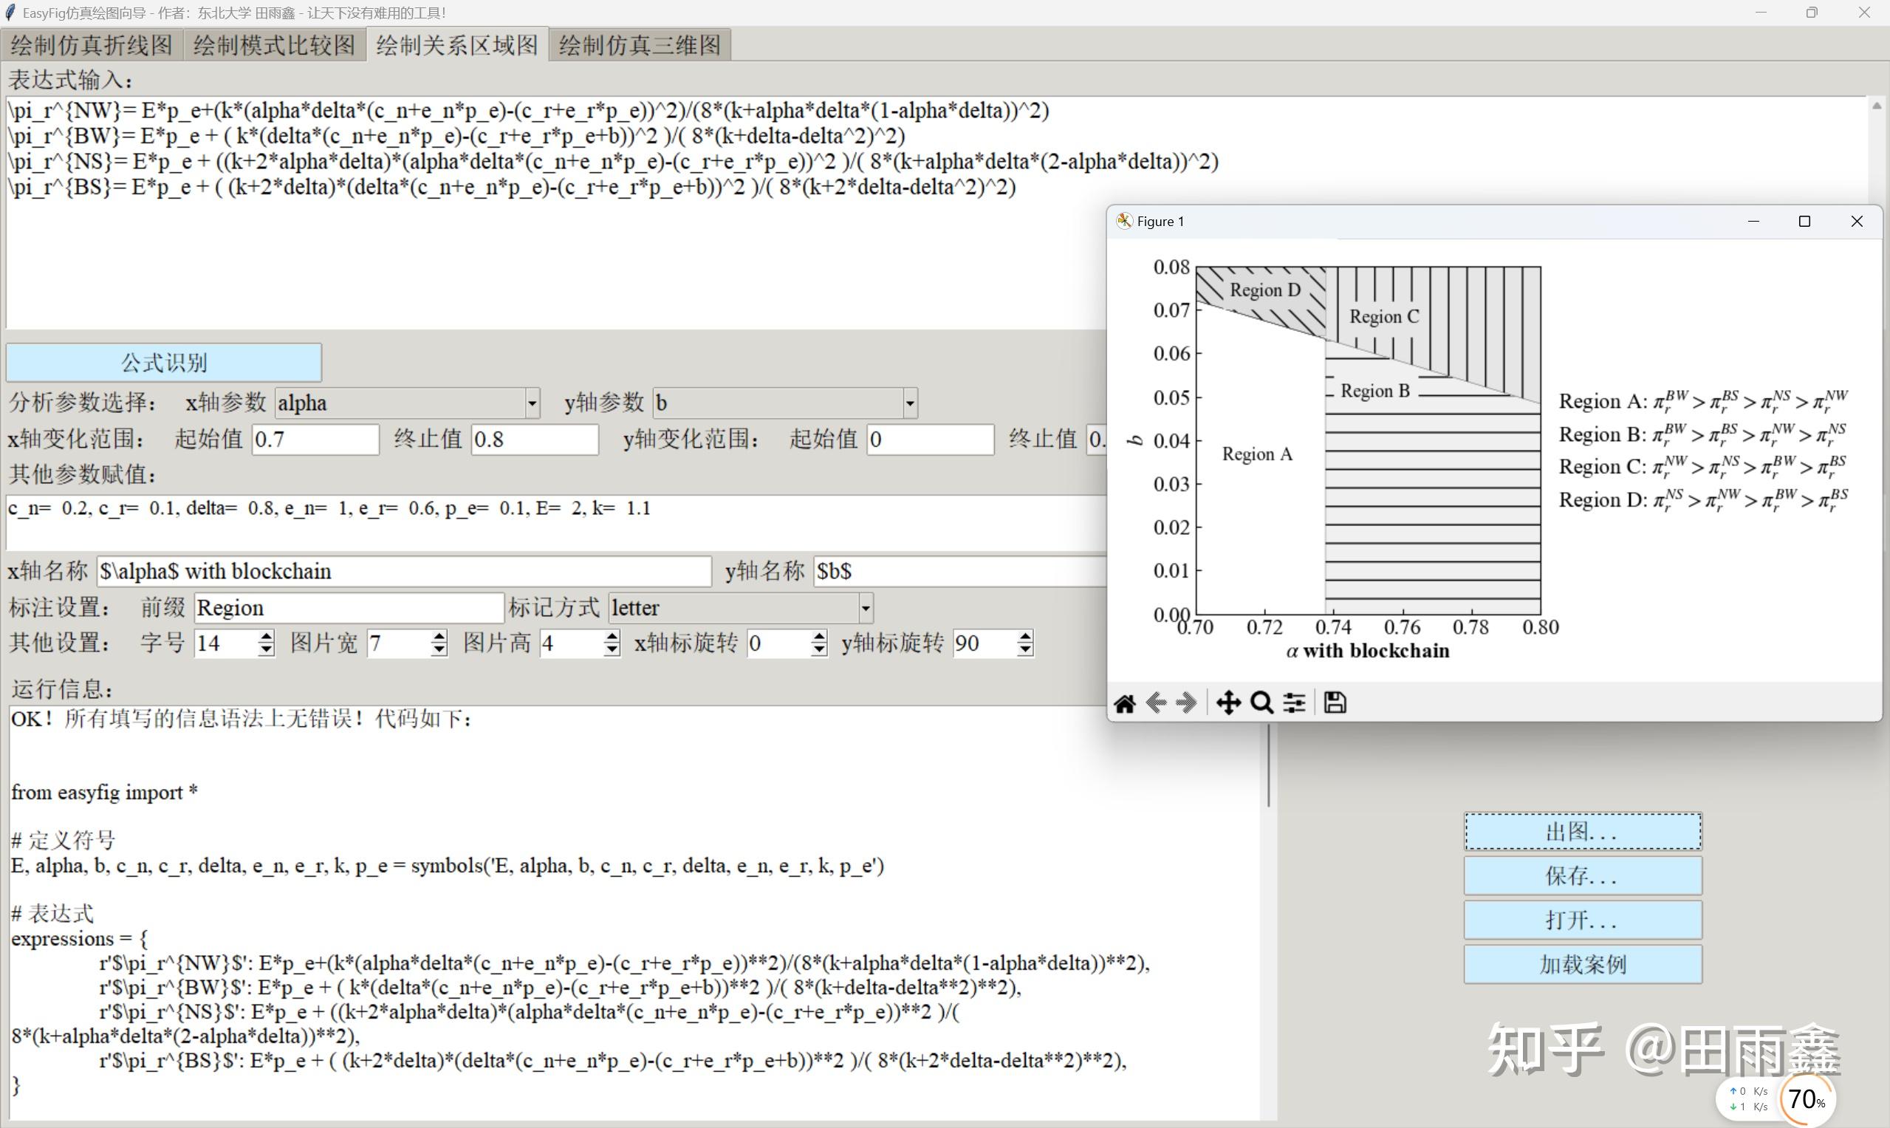Go forward to next view in Figure 1
The image size is (1890, 1128).
[1186, 703]
